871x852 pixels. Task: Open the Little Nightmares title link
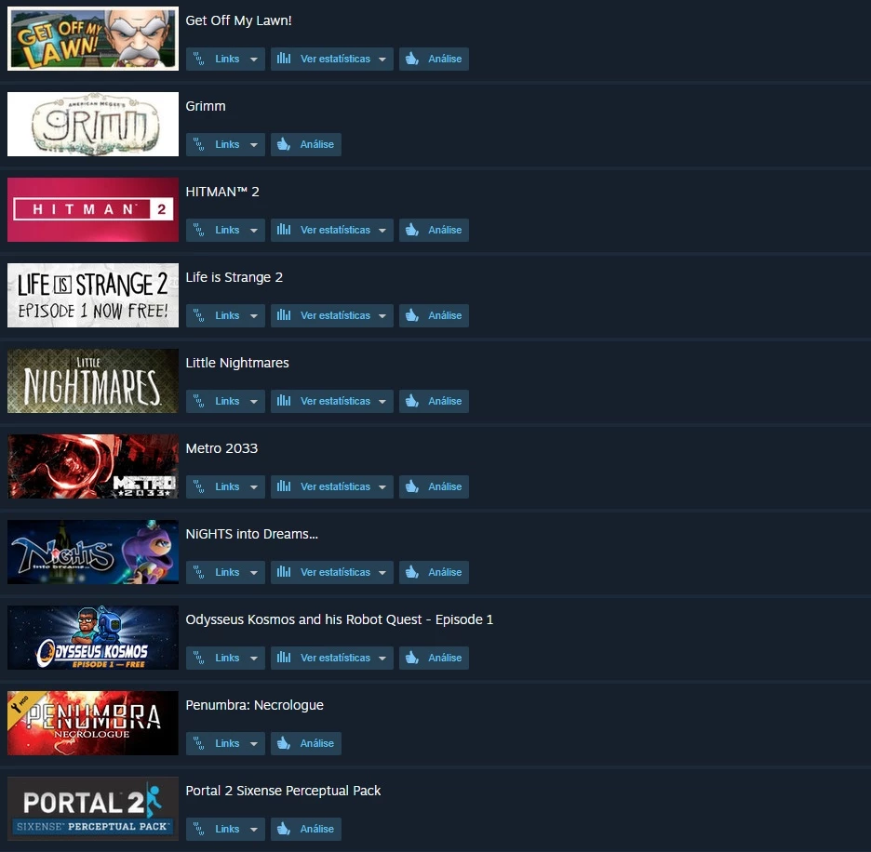click(x=237, y=363)
